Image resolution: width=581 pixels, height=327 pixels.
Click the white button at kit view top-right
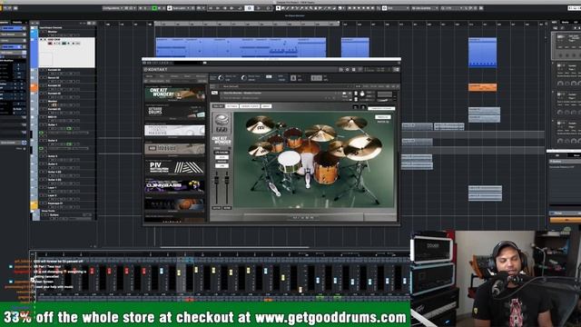382,117
